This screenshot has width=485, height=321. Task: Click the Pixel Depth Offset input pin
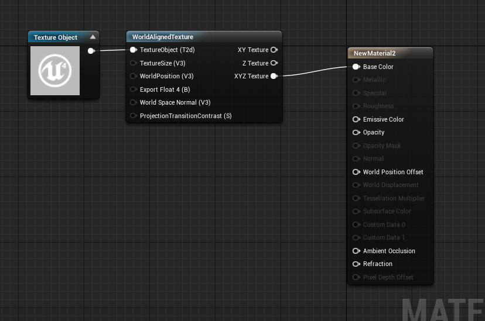(356, 277)
